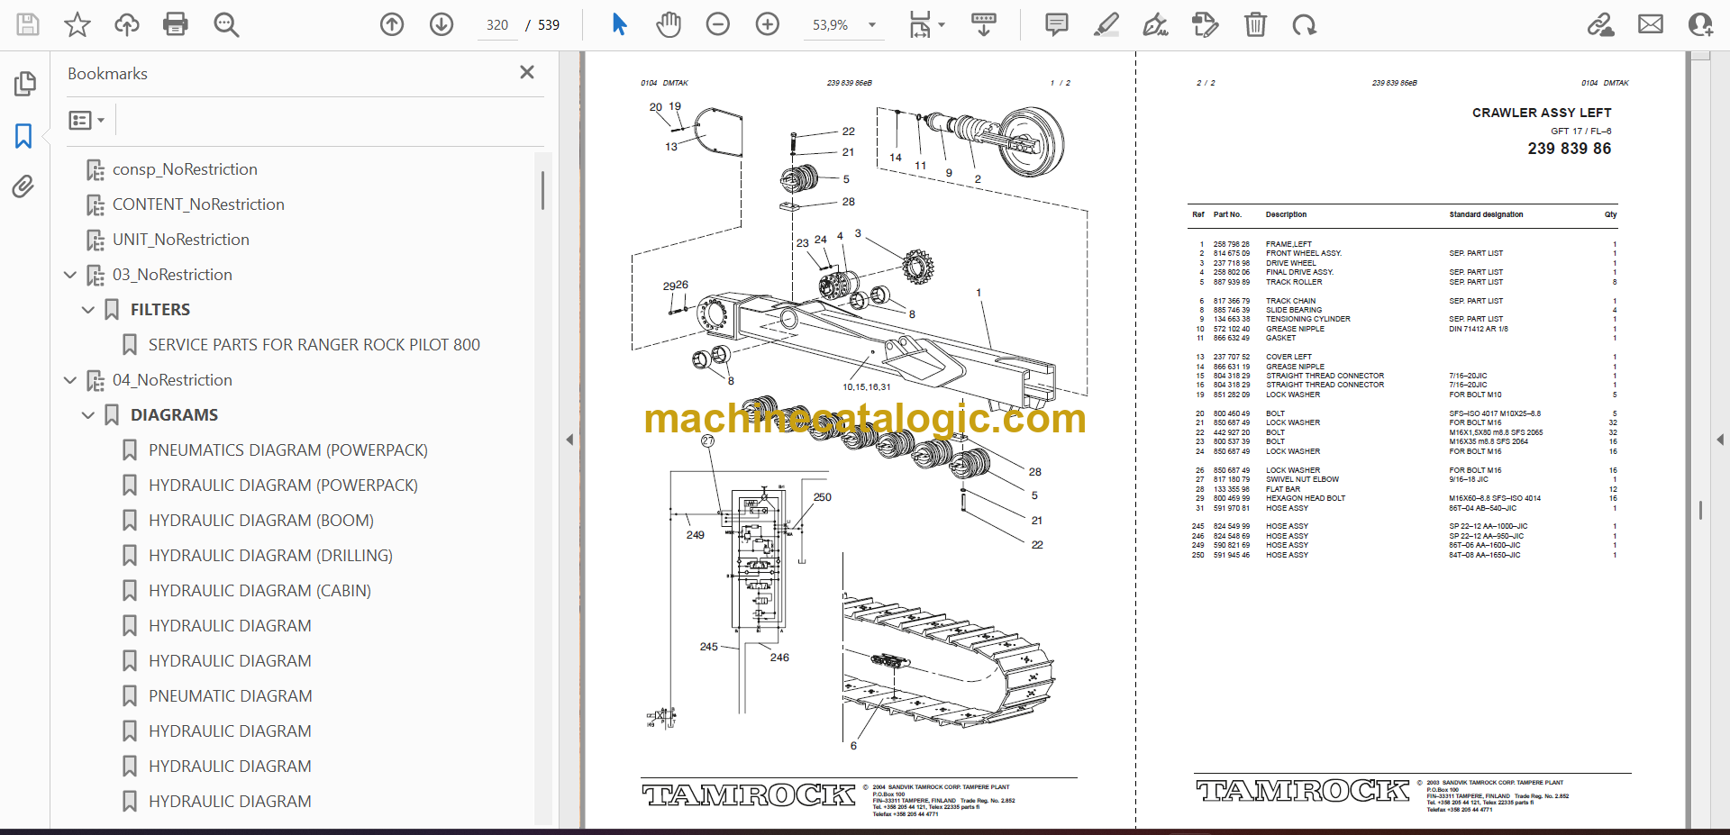Open the attachments paperclip panel
1730x835 pixels.
[24, 186]
